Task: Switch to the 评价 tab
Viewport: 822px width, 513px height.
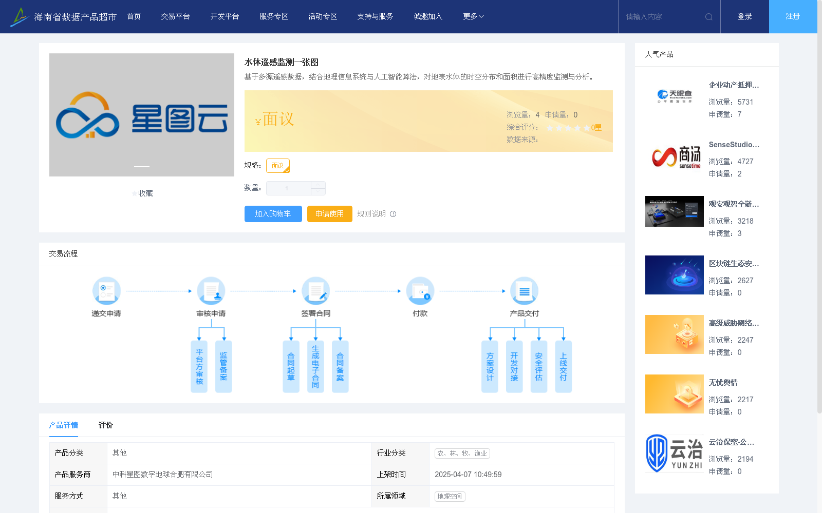Action: pyautogui.click(x=105, y=425)
